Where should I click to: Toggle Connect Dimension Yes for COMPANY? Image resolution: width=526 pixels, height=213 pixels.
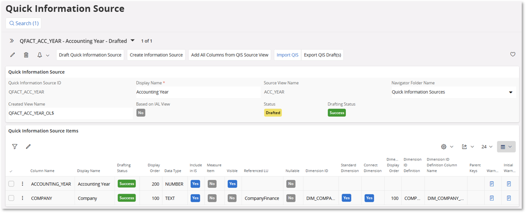pyautogui.click(x=369, y=198)
